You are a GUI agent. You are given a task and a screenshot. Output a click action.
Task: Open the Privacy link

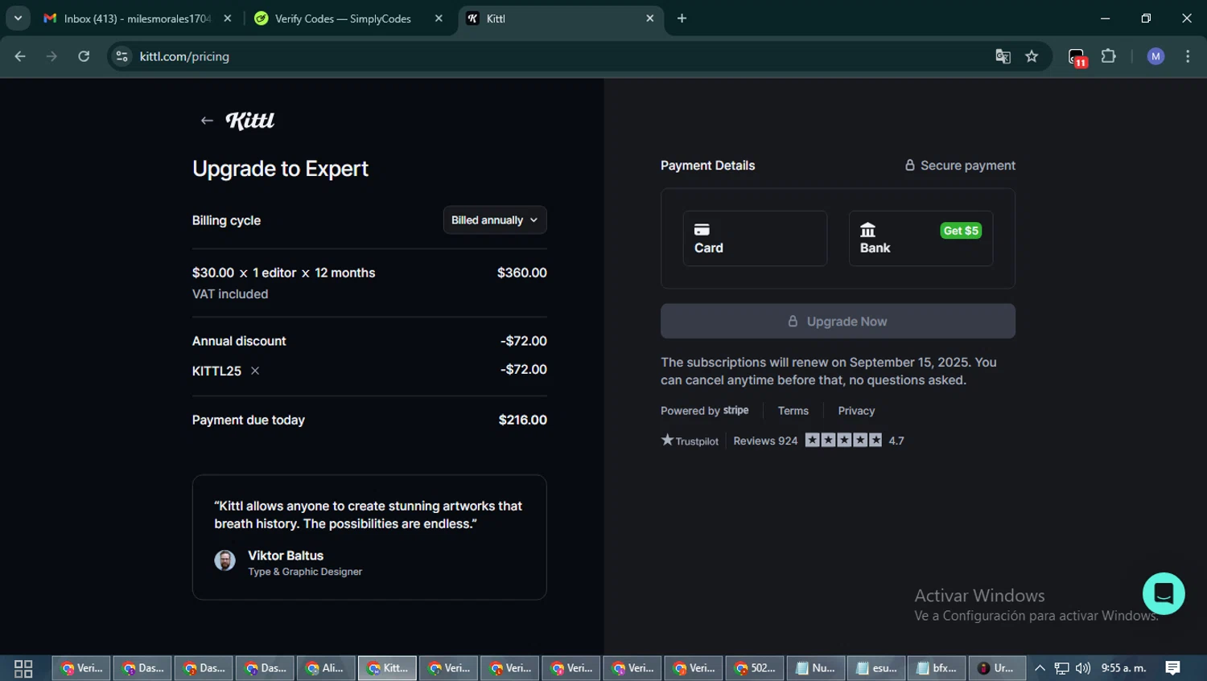click(x=855, y=411)
